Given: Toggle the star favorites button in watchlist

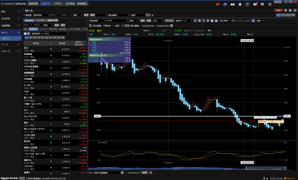Looking at the screenshot, I should point(28,34).
